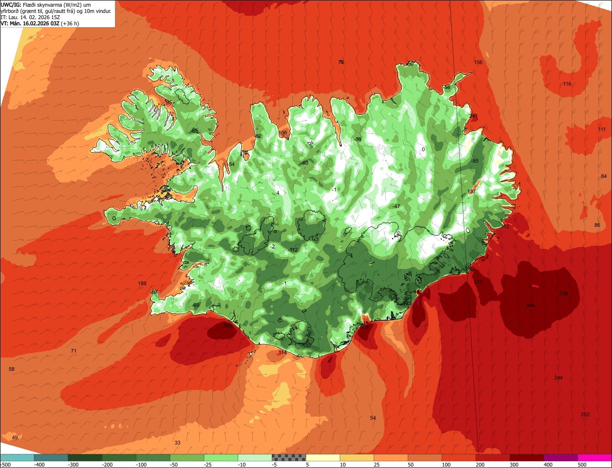Click the red 200 to 300 legend swatch
Viewport: 612px width, 468px height.
[x=492, y=457]
